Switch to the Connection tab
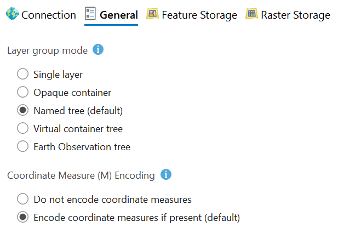The height and width of the screenshot is (233, 338). [48, 15]
